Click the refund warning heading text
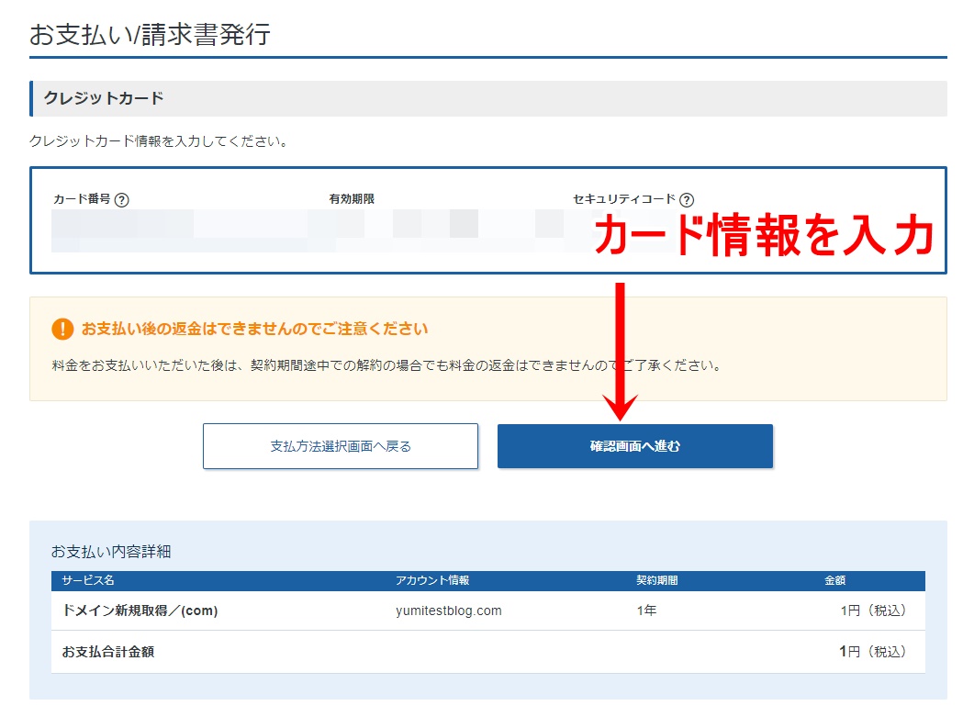Screen dimensions: 963x717 (x=254, y=329)
